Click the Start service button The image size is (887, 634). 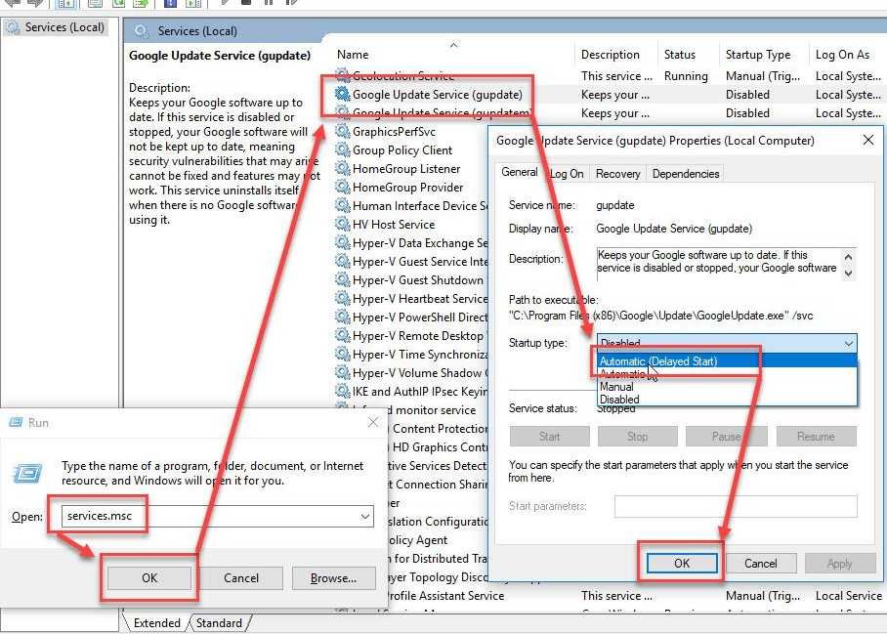coord(549,436)
